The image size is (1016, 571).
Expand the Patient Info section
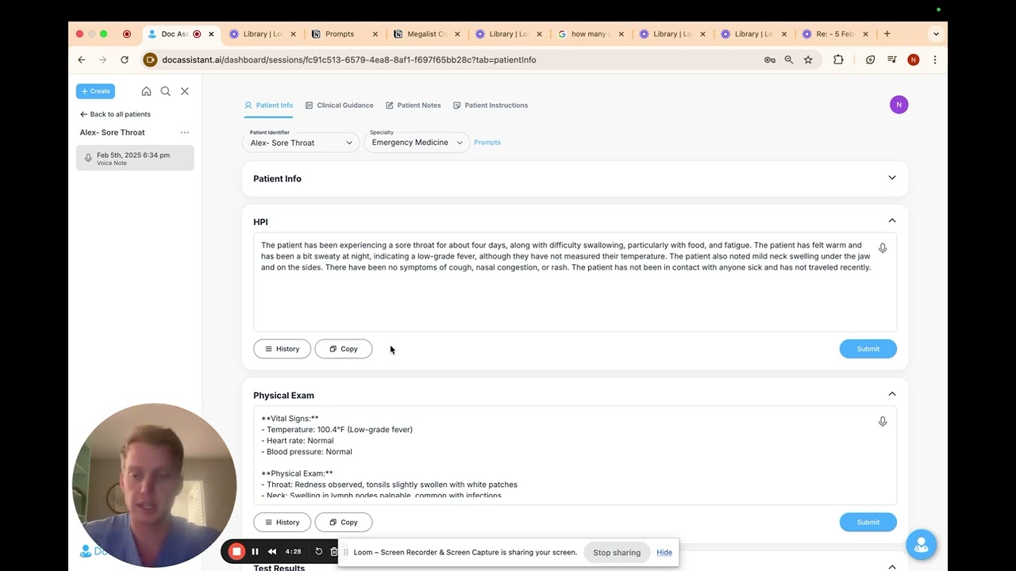(892, 178)
